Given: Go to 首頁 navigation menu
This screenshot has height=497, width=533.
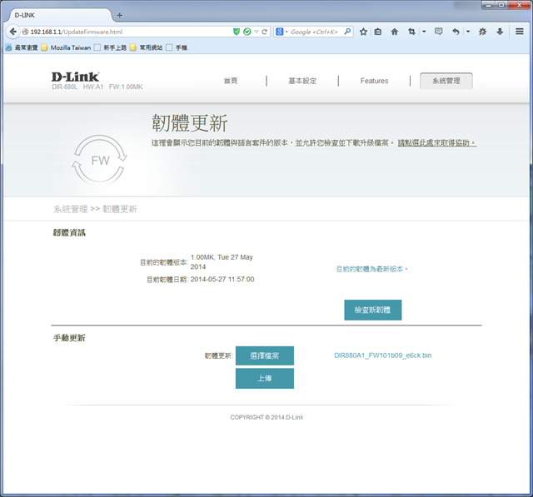Looking at the screenshot, I should click(231, 81).
